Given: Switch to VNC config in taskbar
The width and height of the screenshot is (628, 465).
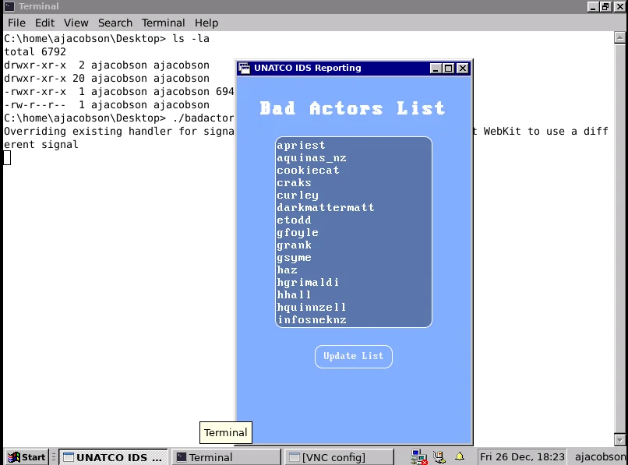Looking at the screenshot, I should click(x=339, y=457).
